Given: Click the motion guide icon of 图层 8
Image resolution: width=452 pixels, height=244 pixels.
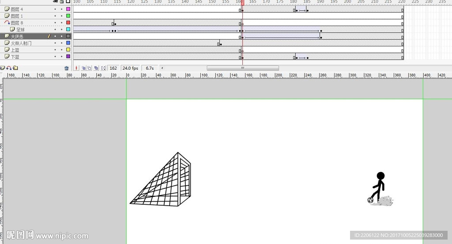Looking at the screenshot, I should tap(7, 23).
